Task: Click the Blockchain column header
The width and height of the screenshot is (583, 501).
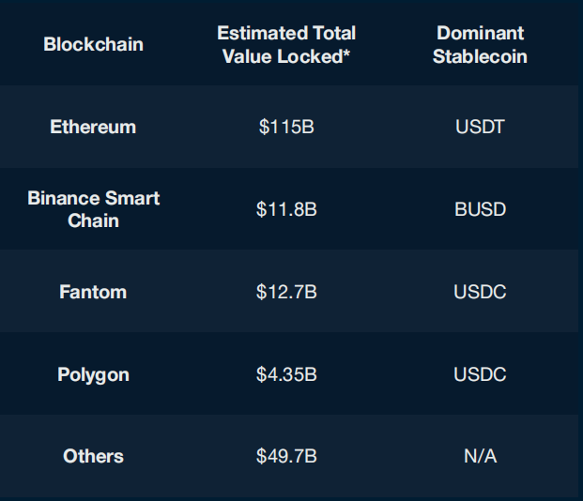Action: pyautogui.click(x=93, y=44)
